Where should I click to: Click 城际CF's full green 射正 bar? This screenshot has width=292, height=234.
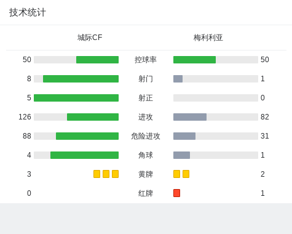(x=76, y=98)
